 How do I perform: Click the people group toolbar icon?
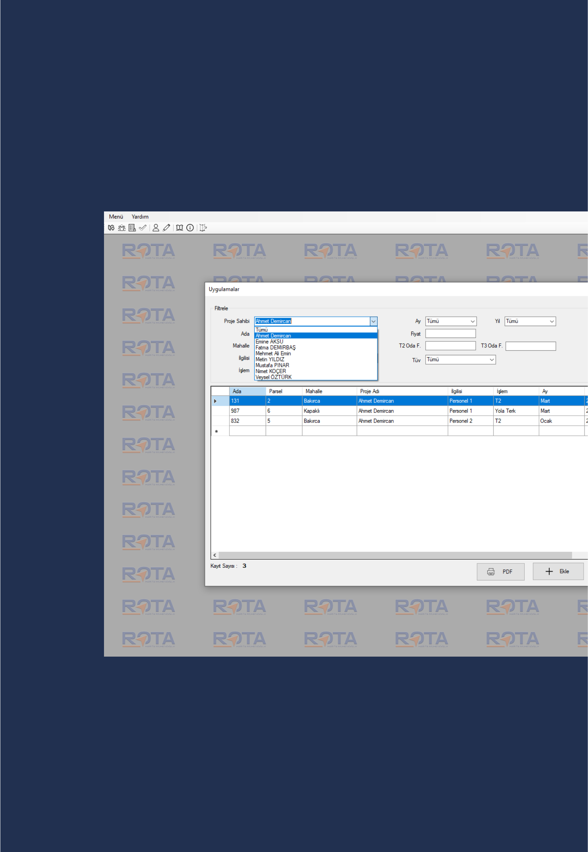coord(122,228)
